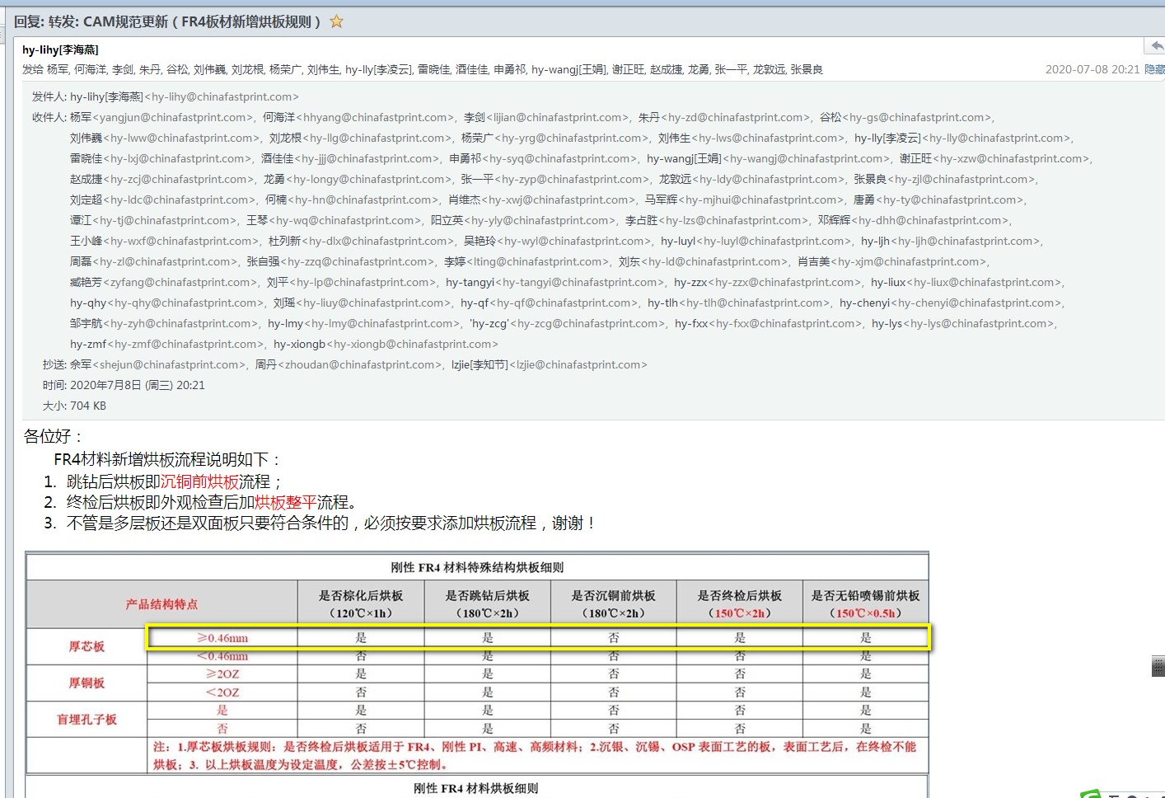1165x798 pixels.
Task: Select recipient 马军辉 hy-mjhui@chinafastprint.com
Action: click(x=744, y=200)
